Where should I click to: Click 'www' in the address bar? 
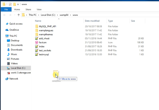75,15
